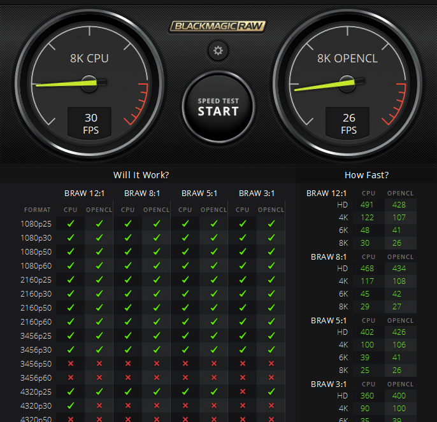Select the 3456p60 format row label

click(x=36, y=378)
